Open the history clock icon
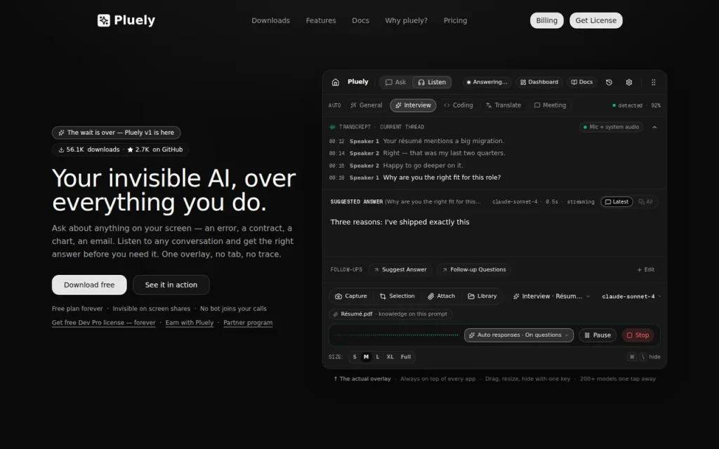Image resolution: width=719 pixels, height=449 pixels. (609, 82)
